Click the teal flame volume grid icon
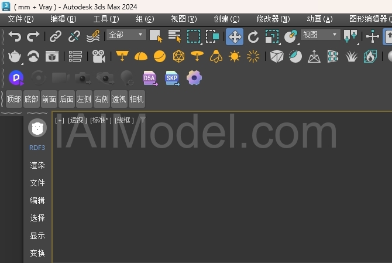 tap(370, 56)
